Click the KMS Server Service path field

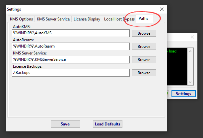click(x=71, y=59)
